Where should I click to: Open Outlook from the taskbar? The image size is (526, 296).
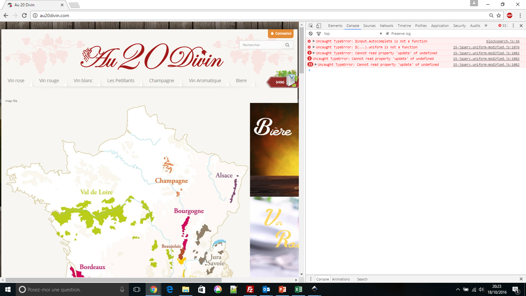(x=266, y=289)
